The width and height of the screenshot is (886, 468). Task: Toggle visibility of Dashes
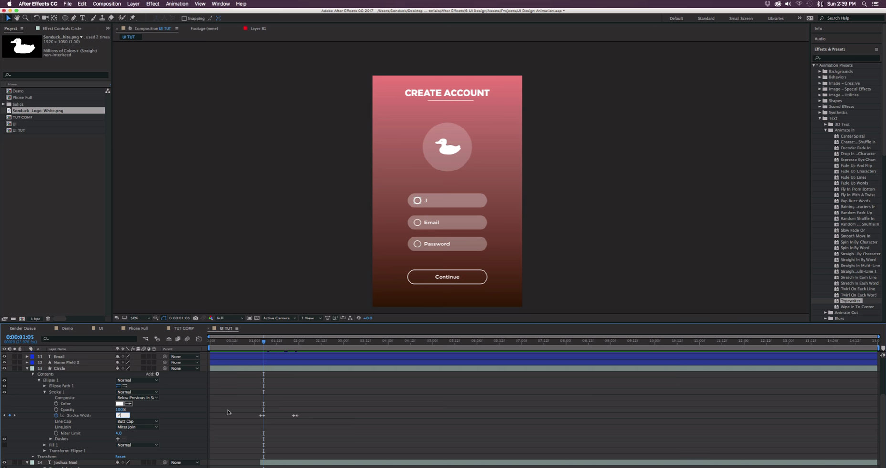point(4,439)
